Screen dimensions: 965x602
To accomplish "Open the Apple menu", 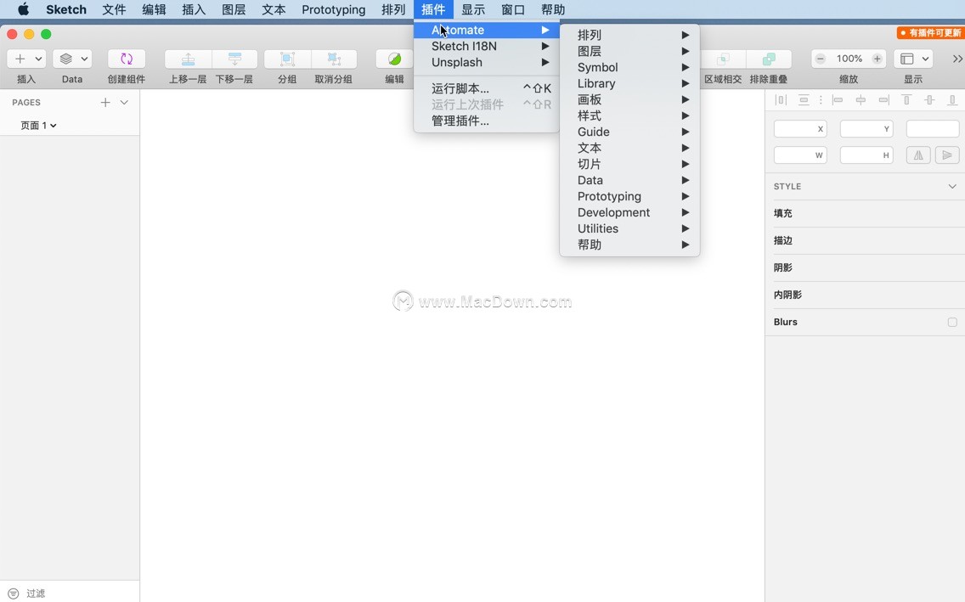I will [23, 9].
